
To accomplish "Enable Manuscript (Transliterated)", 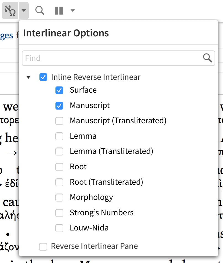I will coord(59,120).
